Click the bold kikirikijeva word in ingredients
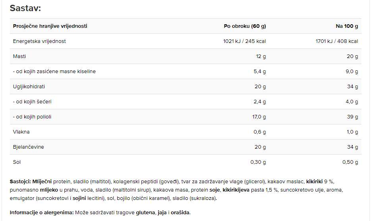 pyautogui.click(x=236, y=190)
